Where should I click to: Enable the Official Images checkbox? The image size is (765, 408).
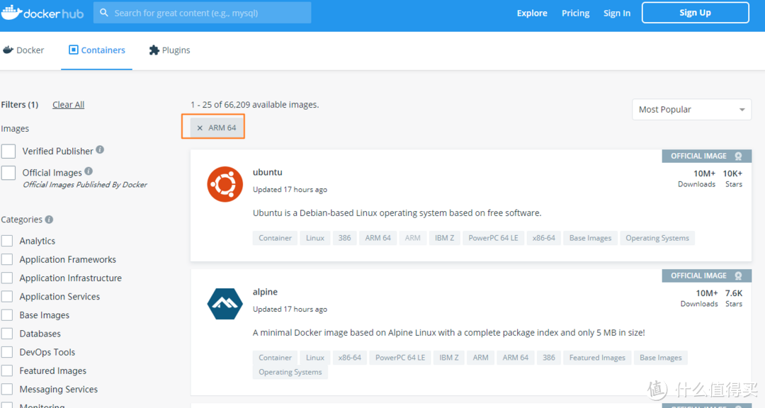point(8,173)
